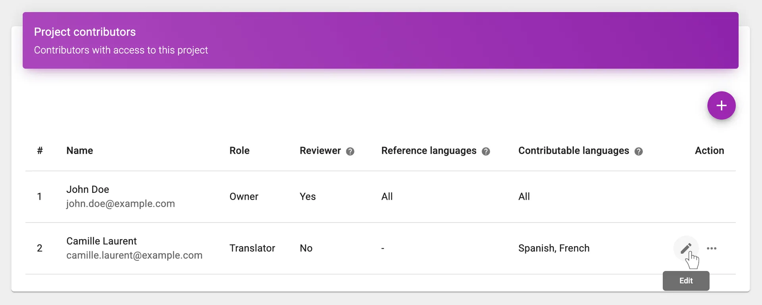
Task: Select the Reviewer column header text
Action: click(320, 151)
